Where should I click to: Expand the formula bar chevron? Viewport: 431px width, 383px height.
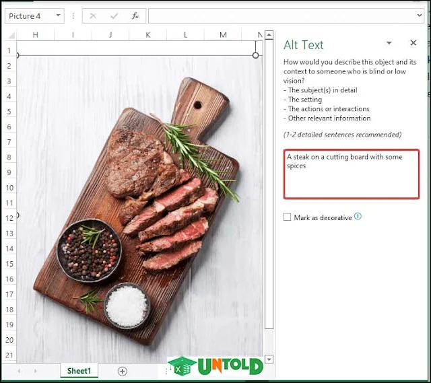pyautogui.click(x=419, y=15)
